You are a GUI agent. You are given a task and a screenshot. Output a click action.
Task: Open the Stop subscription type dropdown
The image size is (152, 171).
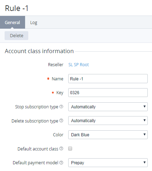[108, 107]
